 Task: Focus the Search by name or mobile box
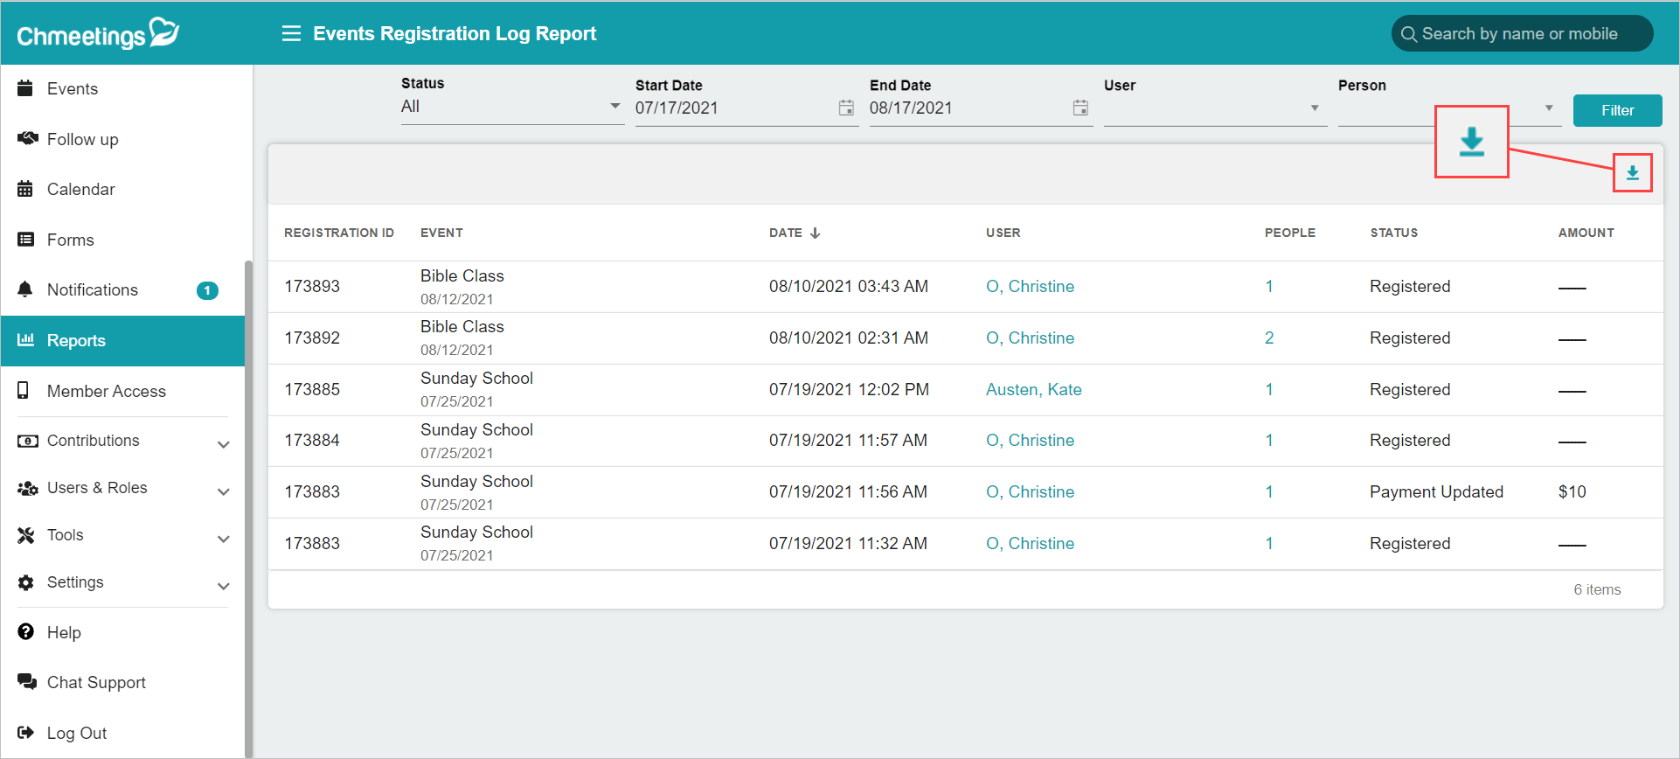(1522, 34)
